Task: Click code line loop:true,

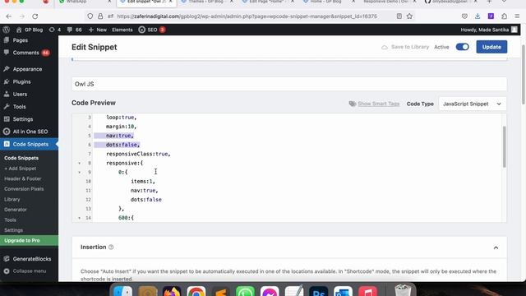Action: 122,117
